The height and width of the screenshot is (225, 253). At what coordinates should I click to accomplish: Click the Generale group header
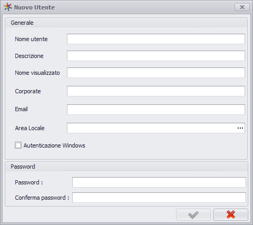pos(126,23)
